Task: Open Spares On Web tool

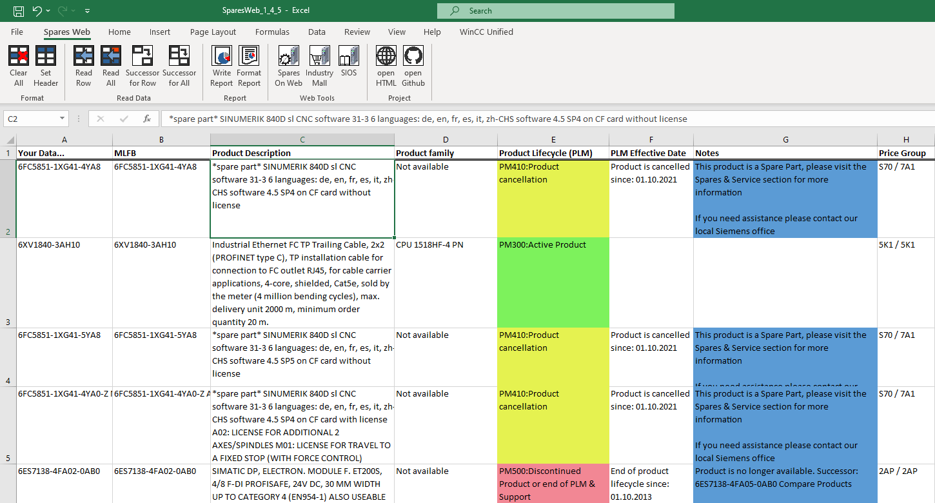Action: pos(289,66)
